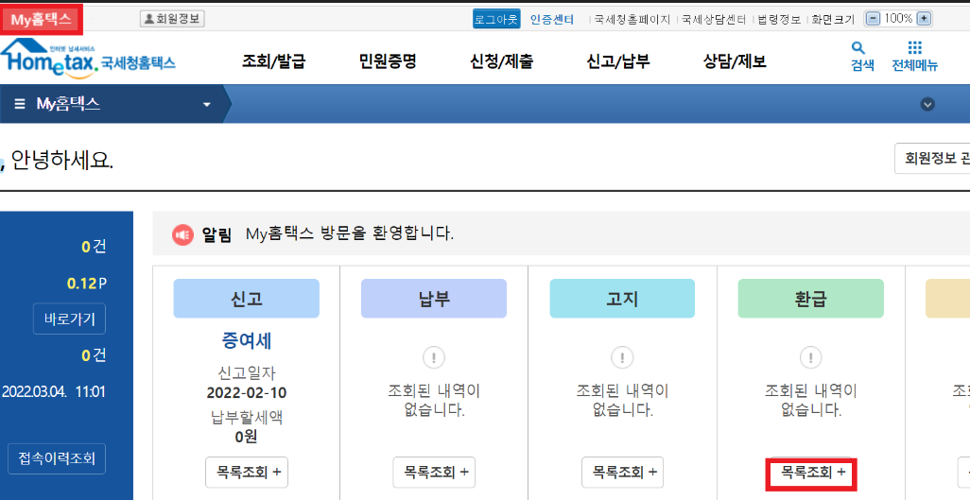This screenshot has height=500, width=970.
Task: Open the My홈택스 button in the top bar
Action: pos(42,21)
